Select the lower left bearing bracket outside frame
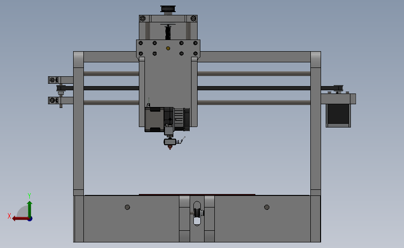 coord(61,101)
